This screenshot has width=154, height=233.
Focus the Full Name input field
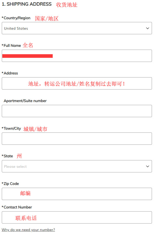point(77,56)
